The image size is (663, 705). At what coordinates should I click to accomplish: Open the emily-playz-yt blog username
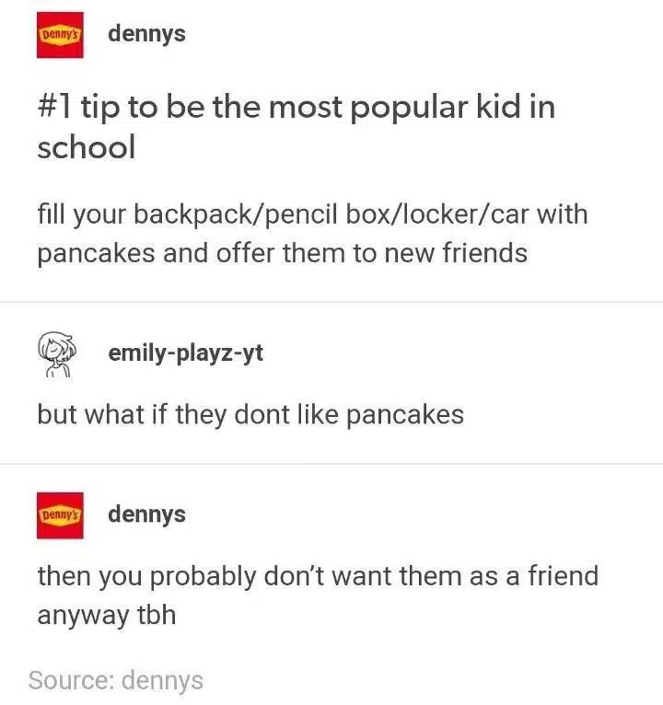185,352
